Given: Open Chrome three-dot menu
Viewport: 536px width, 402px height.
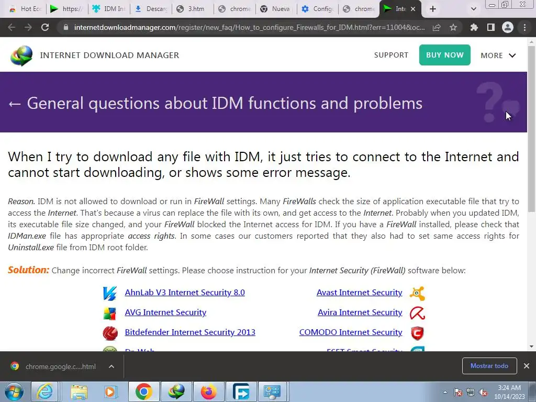Looking at the screenshot, I should 524,27.
